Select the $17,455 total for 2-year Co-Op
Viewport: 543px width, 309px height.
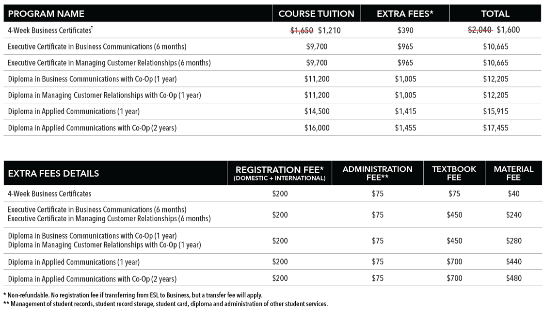coord(495,128)
